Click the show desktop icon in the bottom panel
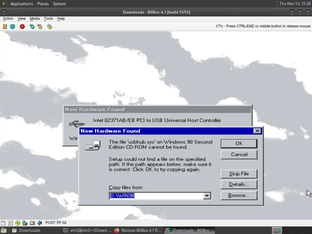 coord(4,230)
